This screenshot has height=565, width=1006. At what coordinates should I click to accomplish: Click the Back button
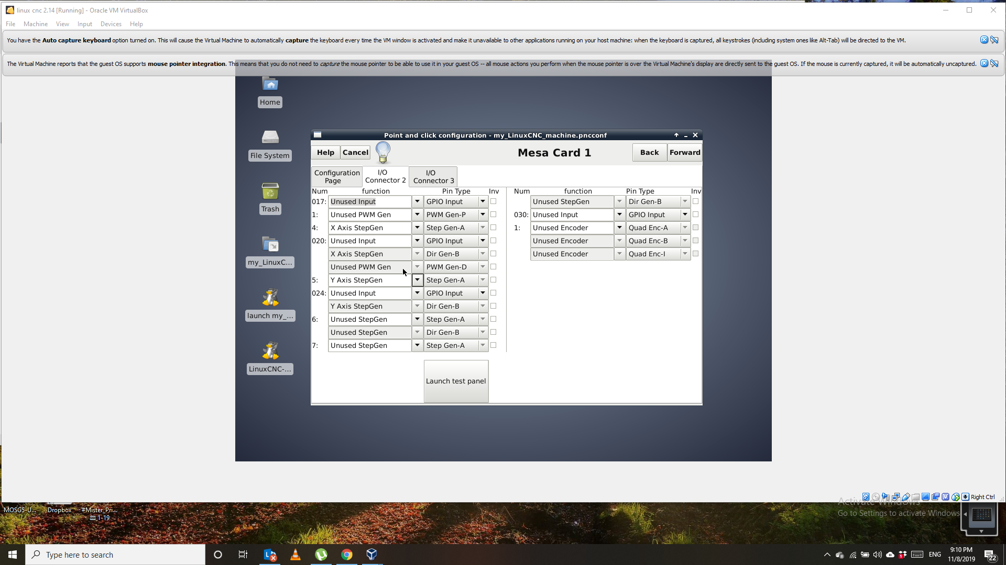(649, 152)
